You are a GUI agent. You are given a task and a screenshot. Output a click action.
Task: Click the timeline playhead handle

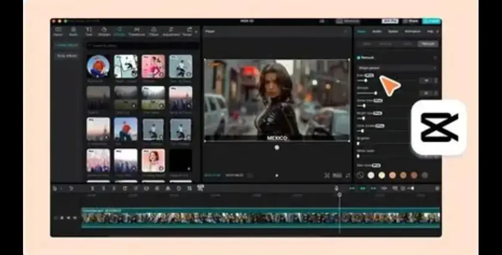click(x=339, y=195)
